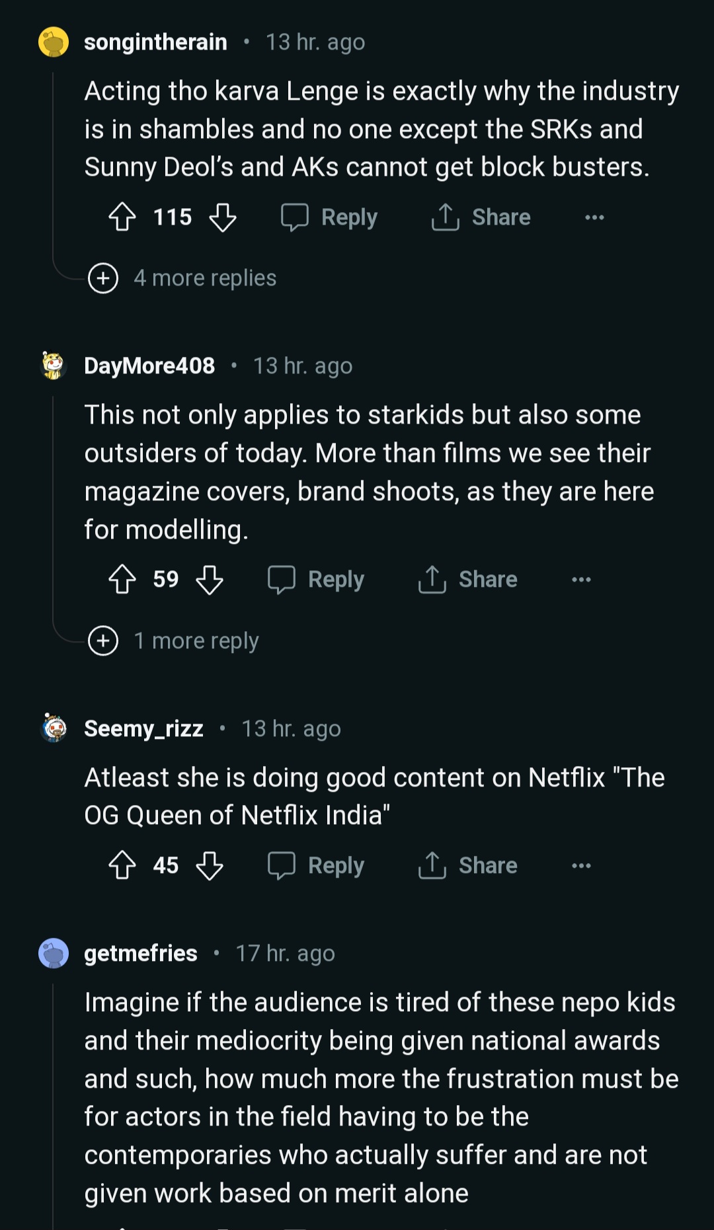Downvote Seemy_rizz's comment with 45 votes
This screenshot has height=1230, width=714.
(x=210, y=865)
